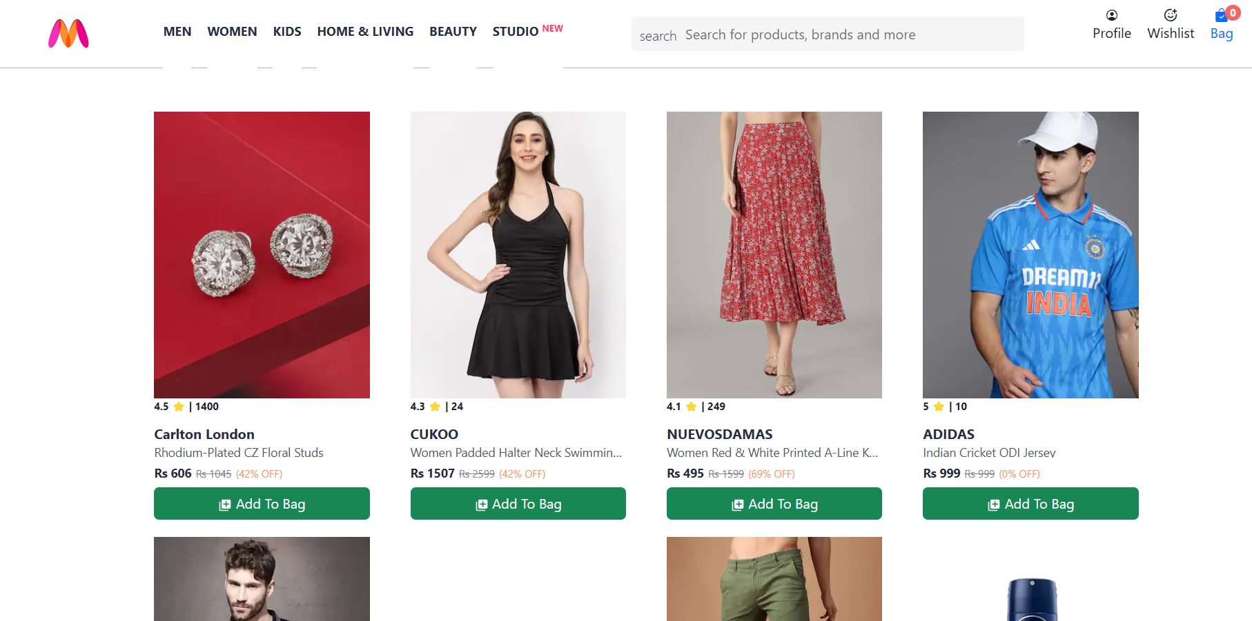Add the Indian Cricket ODI Jersey to bag
This screenshot has height=621, width=1252.
click(1030, 503)
